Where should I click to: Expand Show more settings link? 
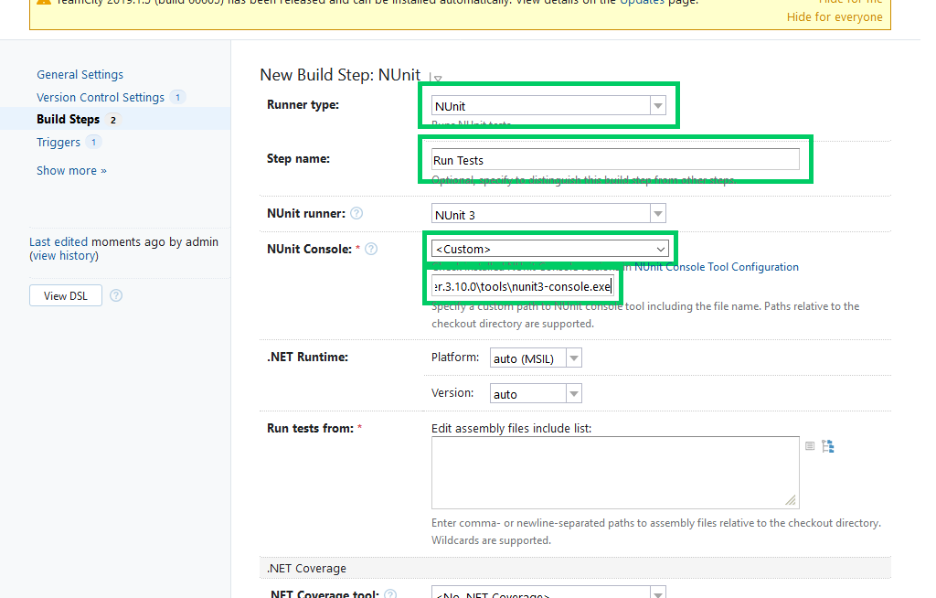(71, 171)
